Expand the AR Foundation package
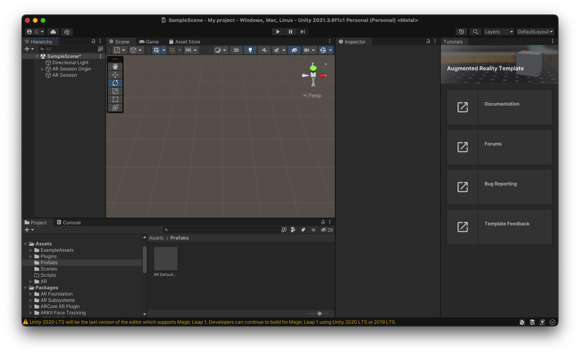Screen dimensions: 580x355 31,294
